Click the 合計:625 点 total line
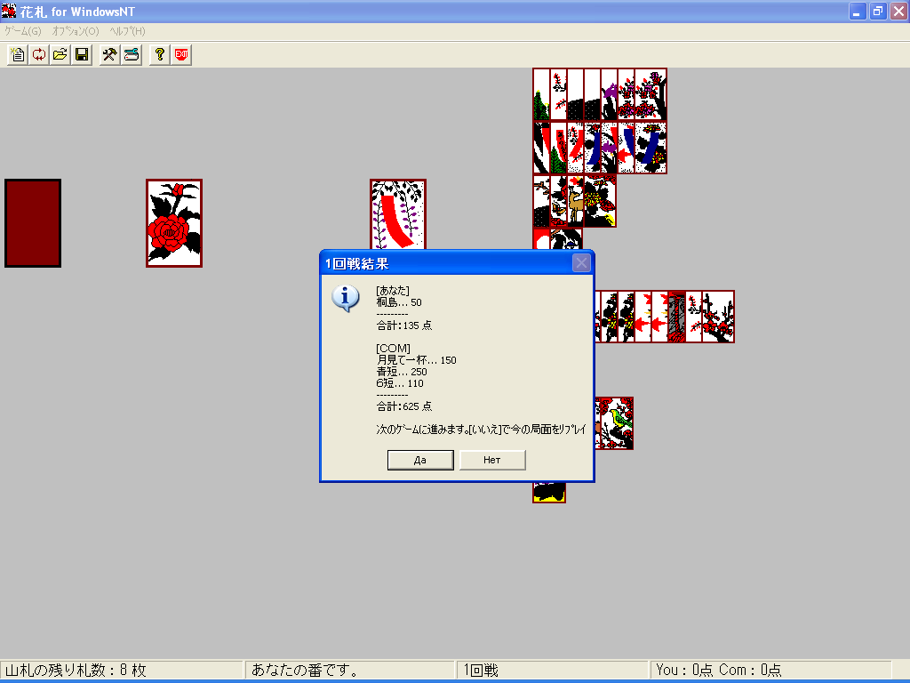 coord(404,406)
